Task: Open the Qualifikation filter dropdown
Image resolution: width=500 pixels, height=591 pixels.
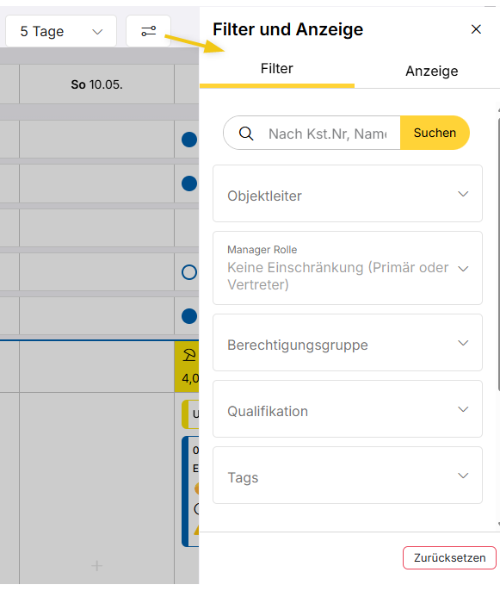Action: coord(347,409)
